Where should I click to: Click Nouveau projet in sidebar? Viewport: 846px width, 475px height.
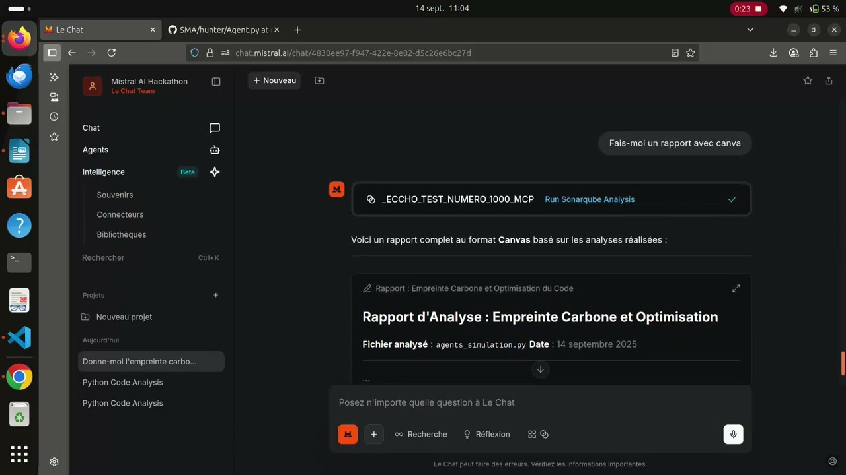(151, 317)
